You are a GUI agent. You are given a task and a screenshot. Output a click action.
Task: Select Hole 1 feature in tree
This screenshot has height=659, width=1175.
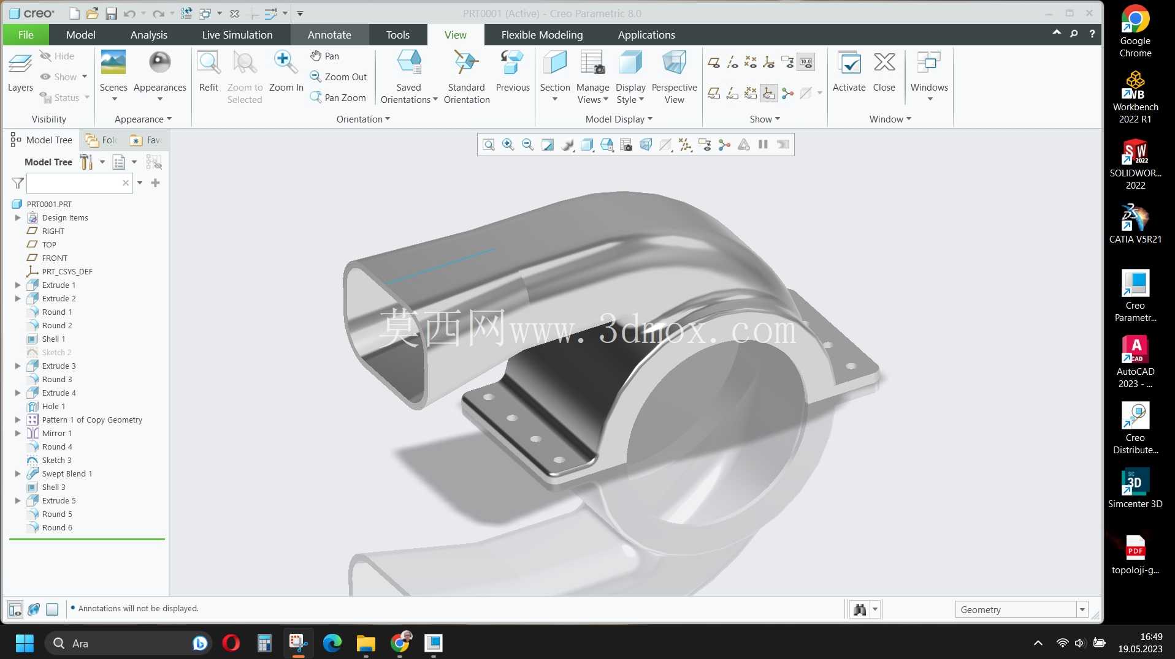click(53, 407)
